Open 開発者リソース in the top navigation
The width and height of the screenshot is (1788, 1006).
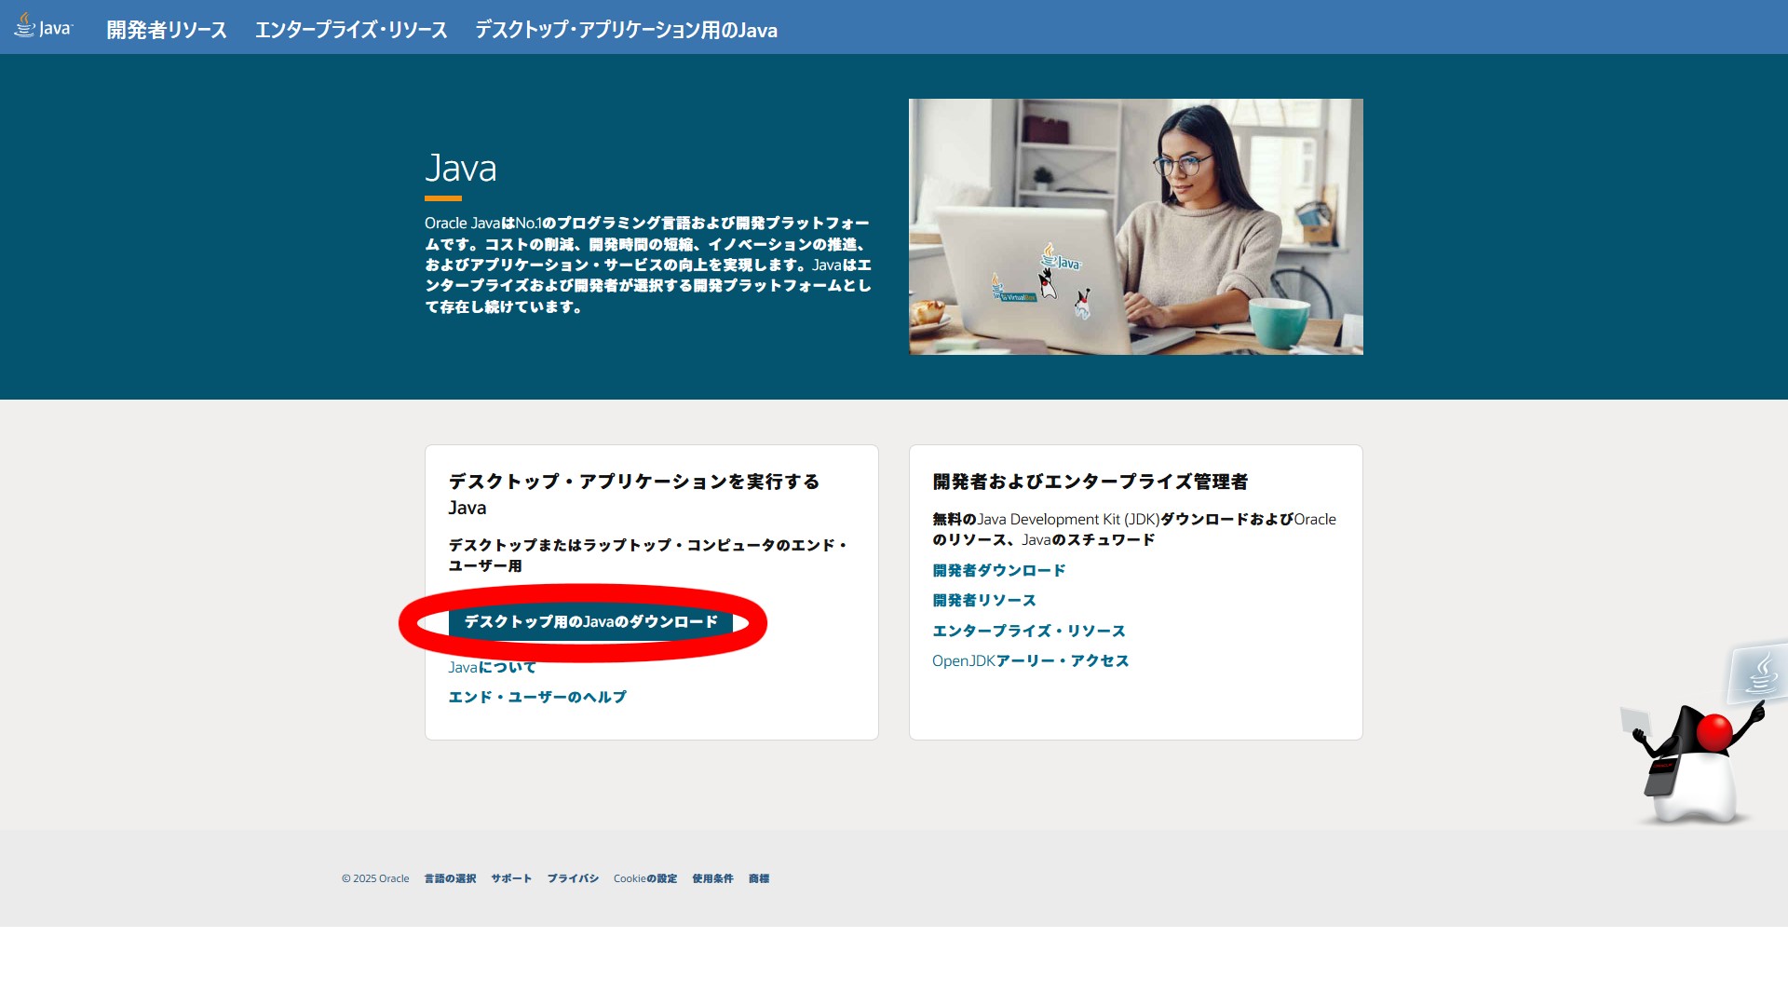point(167,30)
